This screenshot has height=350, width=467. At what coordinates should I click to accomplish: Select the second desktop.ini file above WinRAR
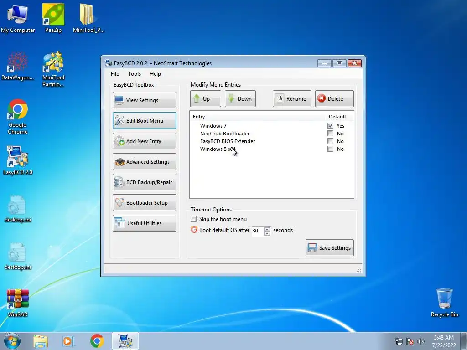point(18,256)
